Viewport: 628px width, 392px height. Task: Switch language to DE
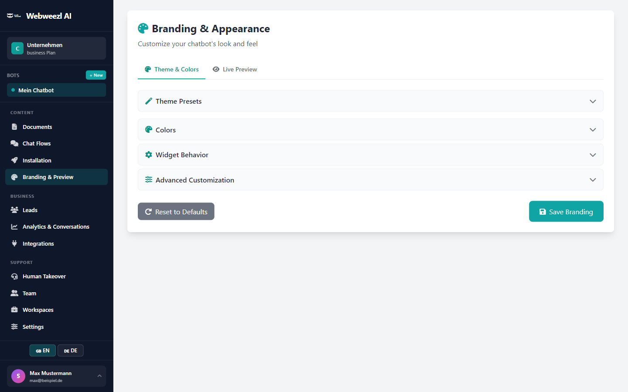pos(70,350)
